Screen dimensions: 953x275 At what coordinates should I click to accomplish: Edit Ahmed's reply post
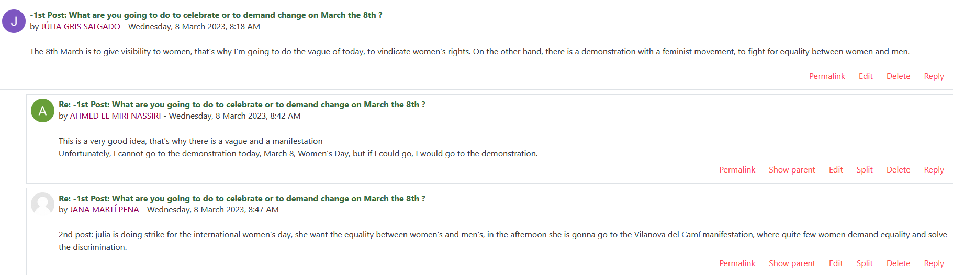(836, 170)
